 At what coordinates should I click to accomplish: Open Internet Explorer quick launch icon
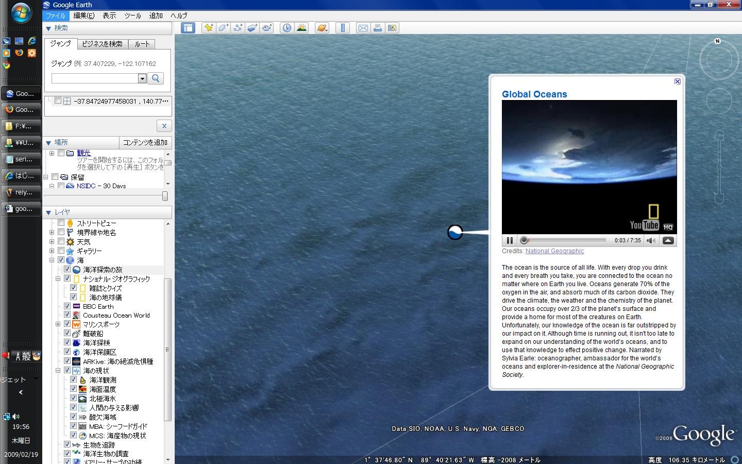coord(32,40)
